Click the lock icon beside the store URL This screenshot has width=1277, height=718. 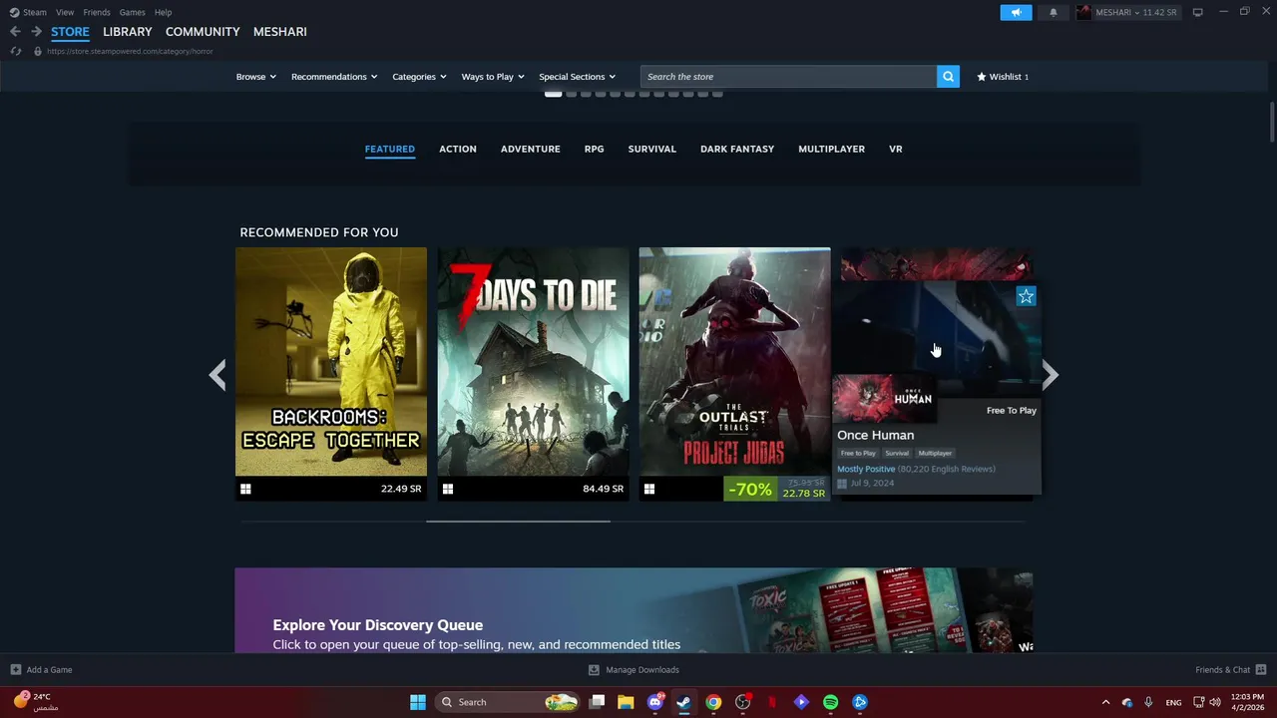point(38,51)
